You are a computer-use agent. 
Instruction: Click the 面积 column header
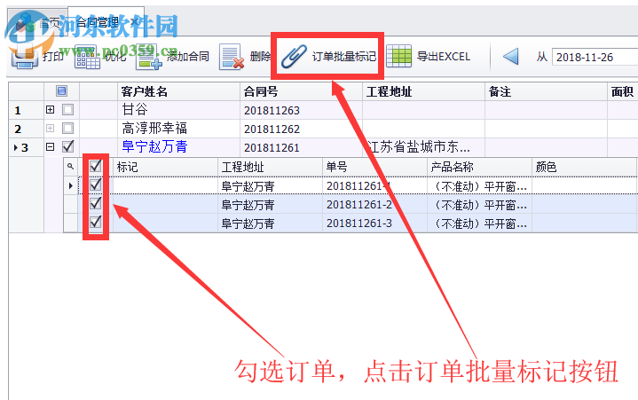[x=623, y=91]
